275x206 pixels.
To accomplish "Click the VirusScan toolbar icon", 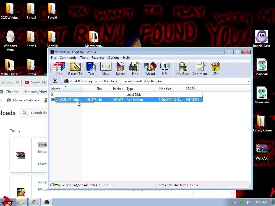I will click(x=183, y=68).
